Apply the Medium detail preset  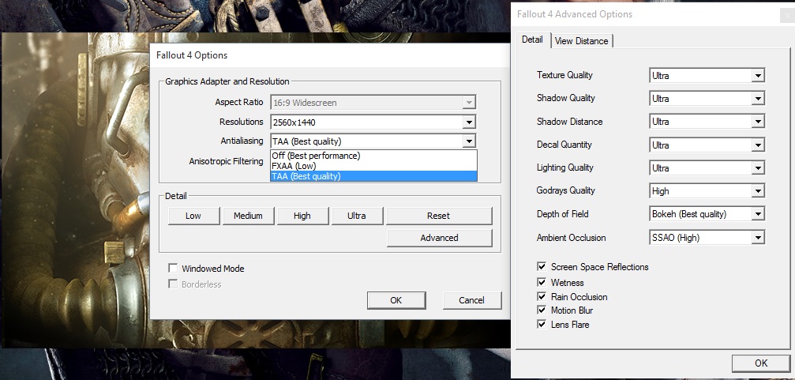248,216
